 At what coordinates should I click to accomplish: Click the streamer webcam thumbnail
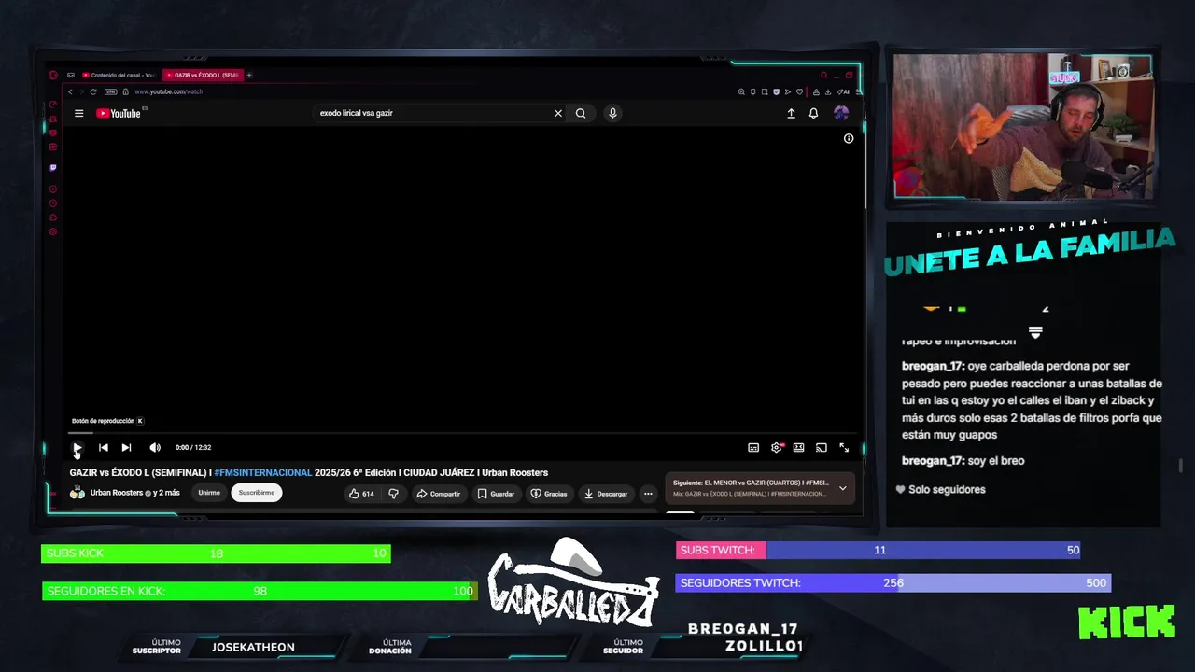pyautogui.click(x=1023, y=126)
